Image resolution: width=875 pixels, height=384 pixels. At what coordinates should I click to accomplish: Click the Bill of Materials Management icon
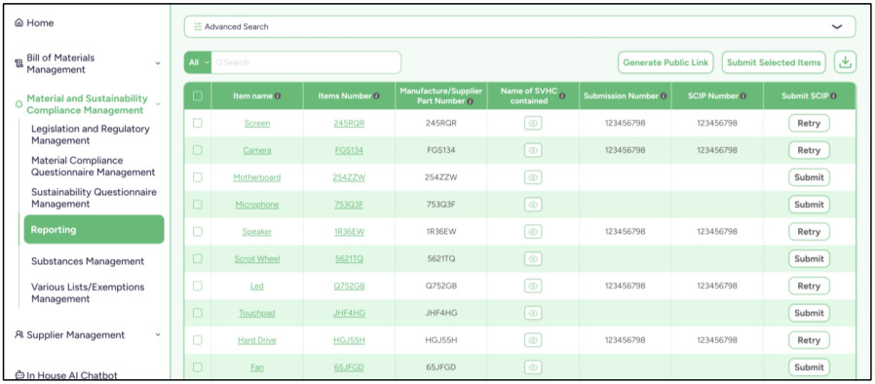point(19,63)
